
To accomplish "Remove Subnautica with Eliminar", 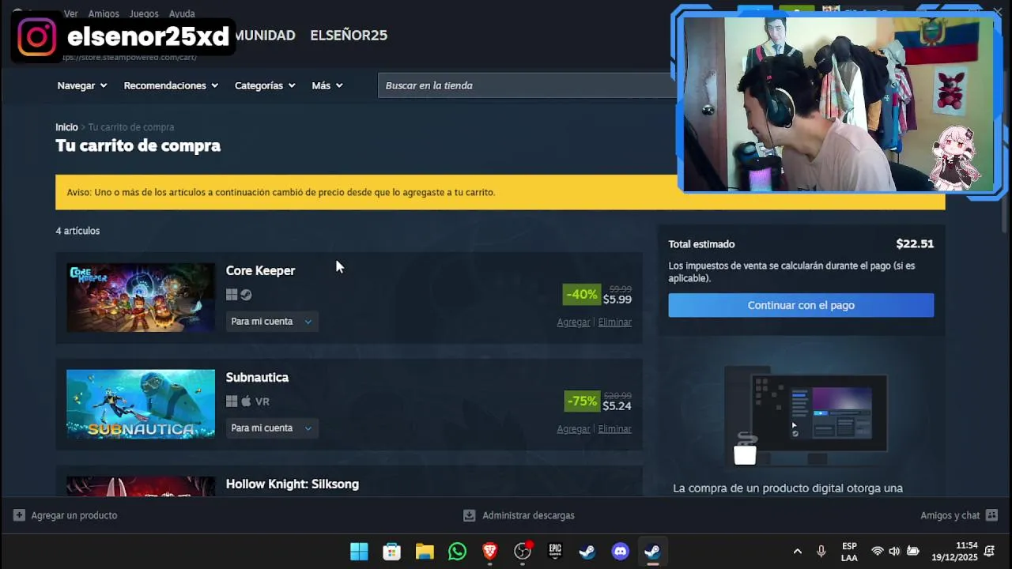I will tap(614, 429).
